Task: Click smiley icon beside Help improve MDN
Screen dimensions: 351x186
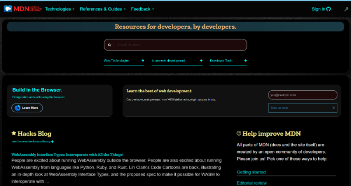Action: pyautogui.click(x=239, y=133)
